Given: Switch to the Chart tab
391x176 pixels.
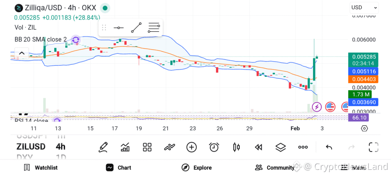Looking at the screenshot, I should (118, 168).
